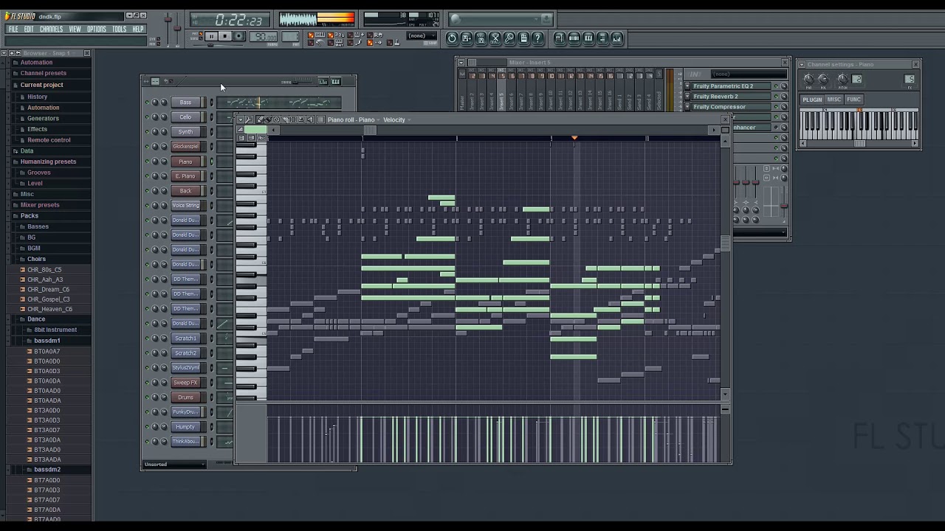The width and height of the screenshot is (945, 531).
Task: Select the Drums channel button
Action: tap(185, 398)
